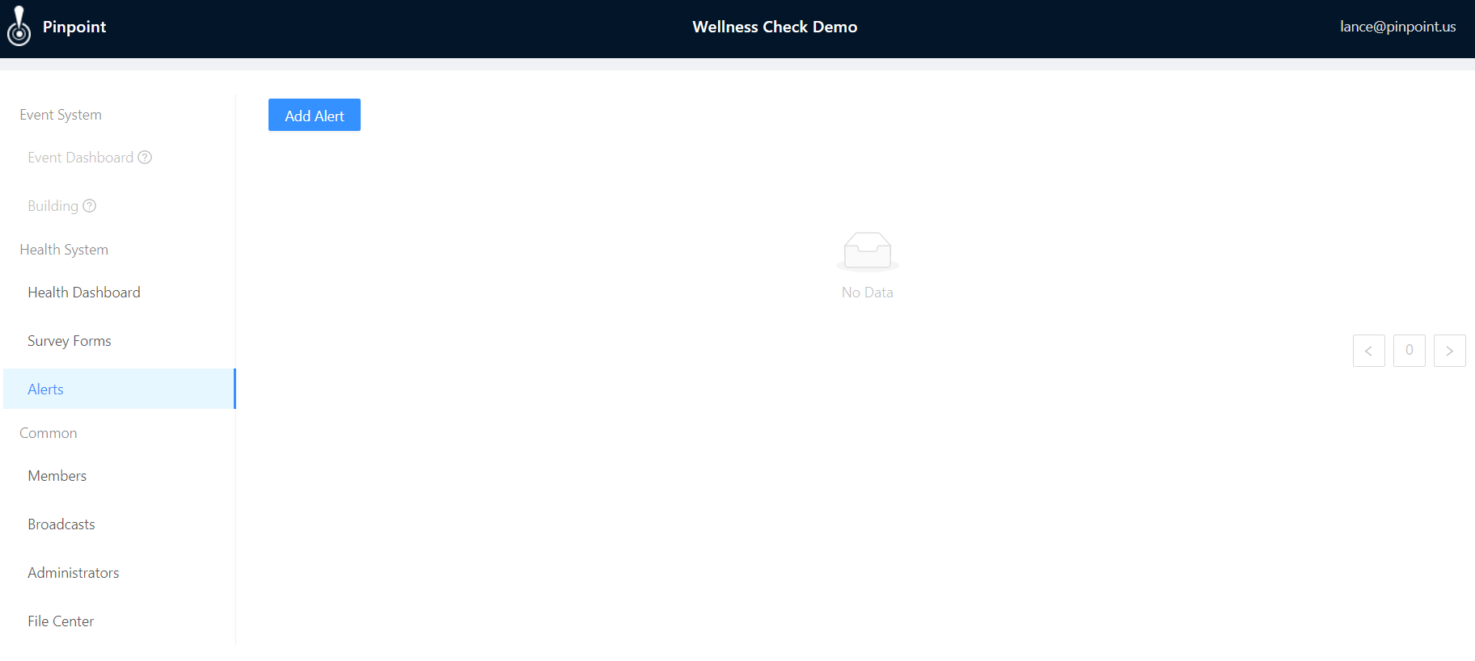Click the Pinpoint brand name
Screen dimensions: 1475x661
[74, 27]
